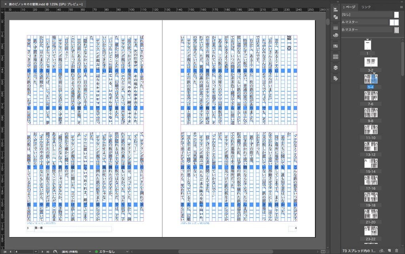This screenshot has width=405, height=254.
Task: Click the 73 スプレッド内の status text
Action: tap(359, 251)
